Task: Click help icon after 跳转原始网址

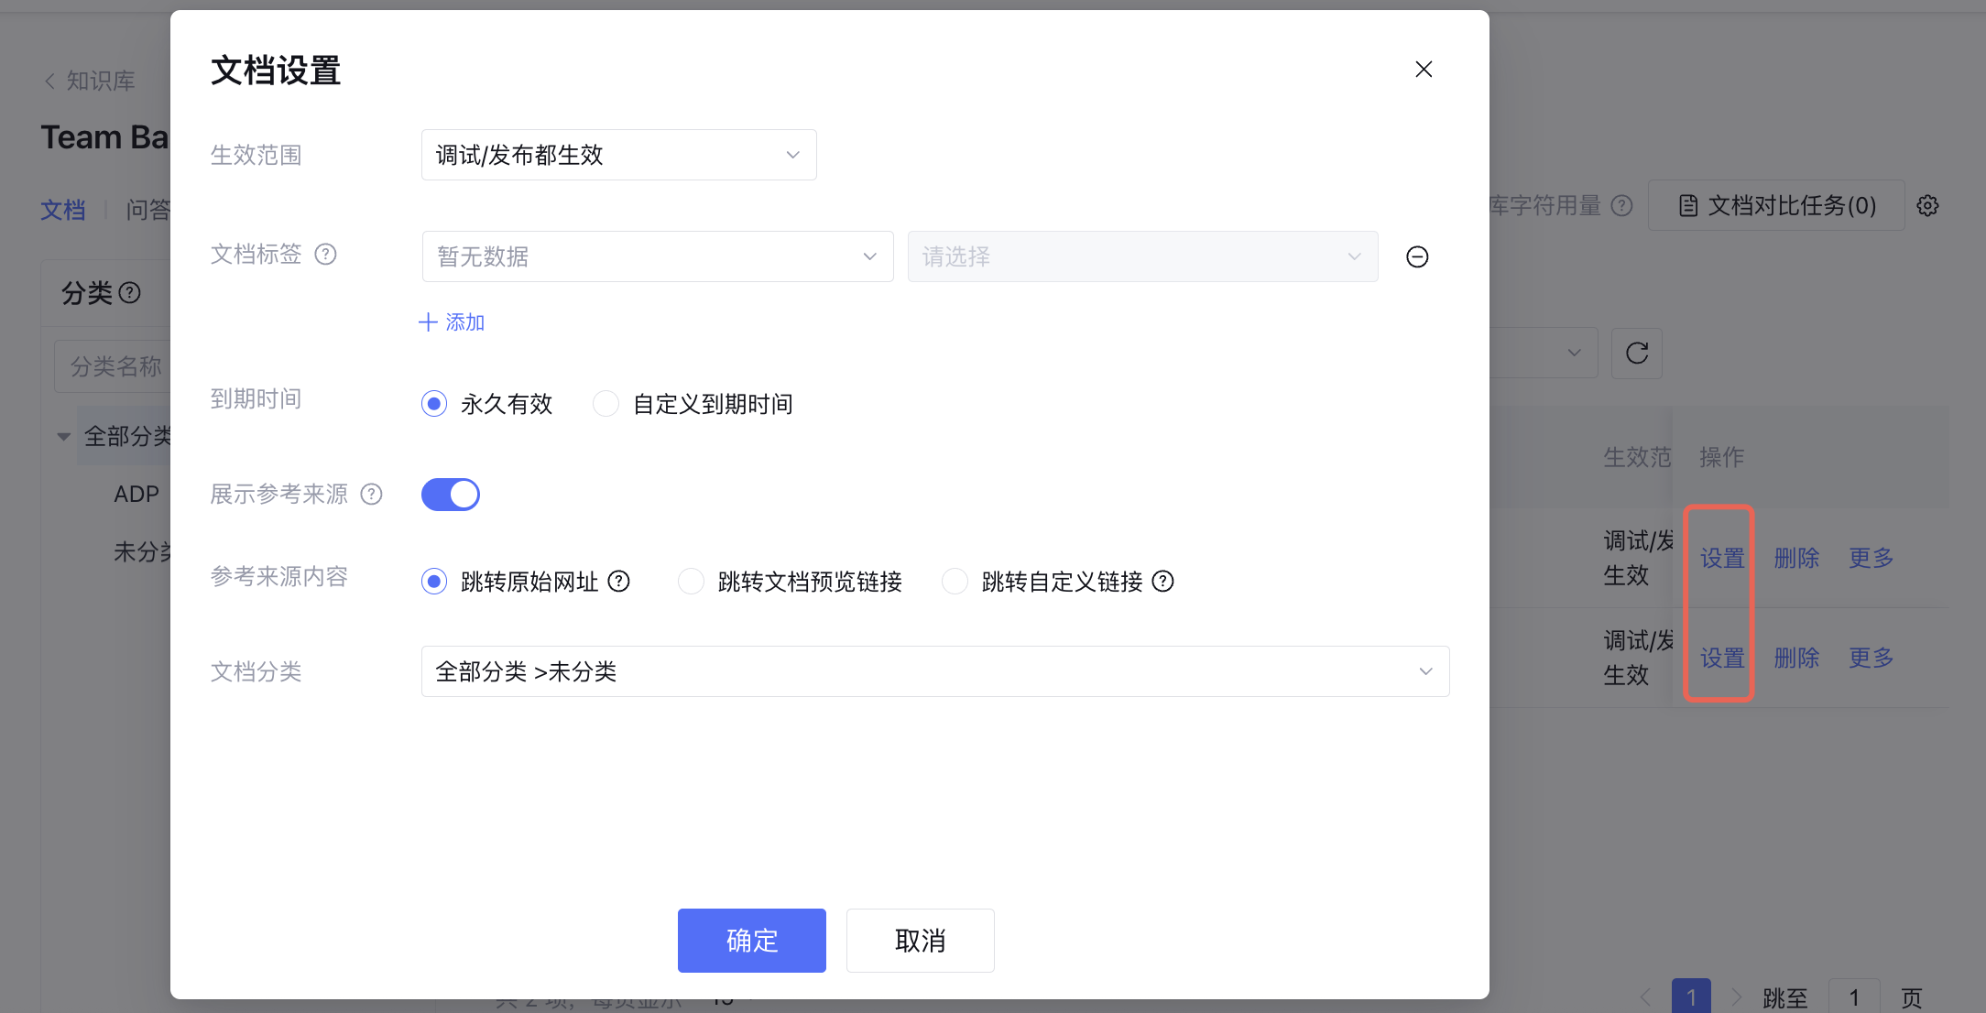Action: [619, 581]
